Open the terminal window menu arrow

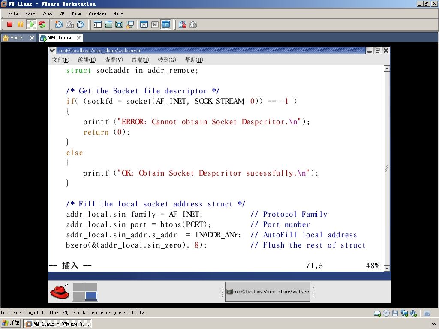tap(52, 51)
